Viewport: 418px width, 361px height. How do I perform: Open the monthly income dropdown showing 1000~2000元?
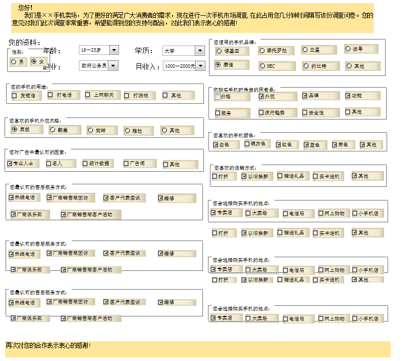pos(184,66)
